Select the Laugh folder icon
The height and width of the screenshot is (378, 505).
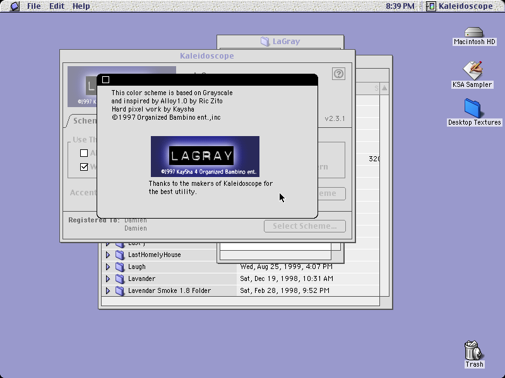click(x=120, y=266)
